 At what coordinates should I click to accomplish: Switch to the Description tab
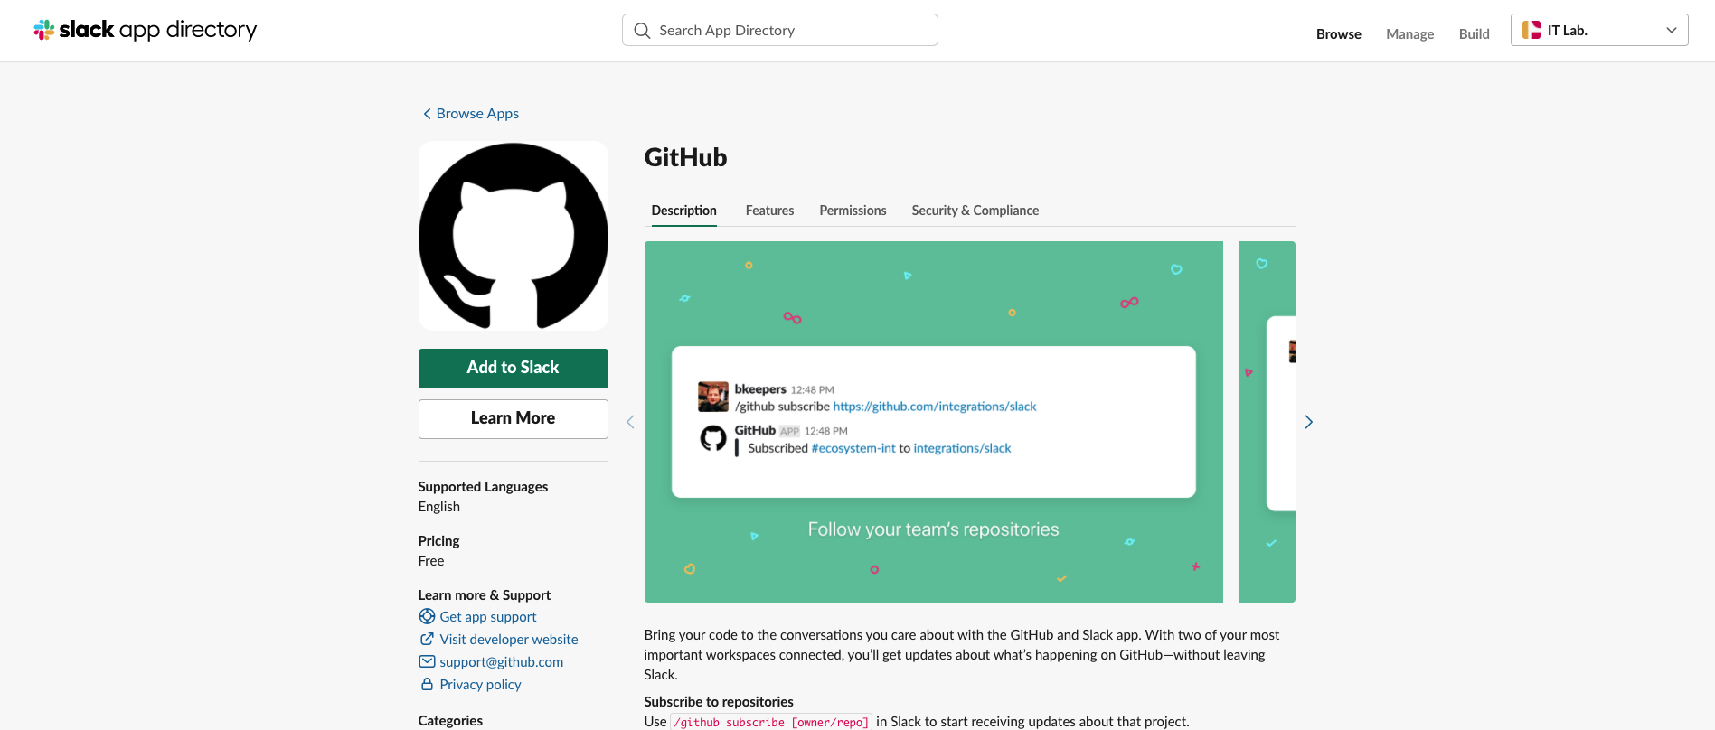point(683,211)
